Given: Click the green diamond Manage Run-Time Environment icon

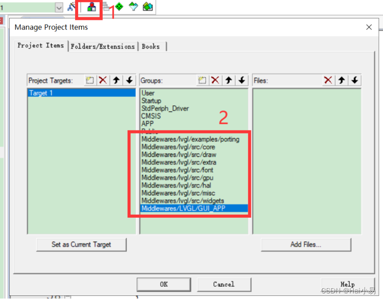Looking at the screenshot, I should tap(119, 7).
